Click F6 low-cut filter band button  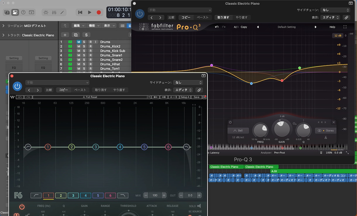tap(36, 195)
